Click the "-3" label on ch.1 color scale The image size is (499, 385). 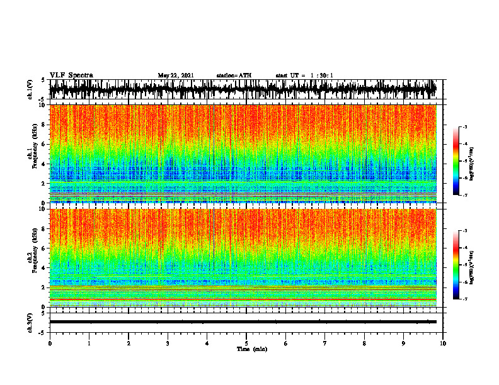pyautogui.click(x=465, y=126)
